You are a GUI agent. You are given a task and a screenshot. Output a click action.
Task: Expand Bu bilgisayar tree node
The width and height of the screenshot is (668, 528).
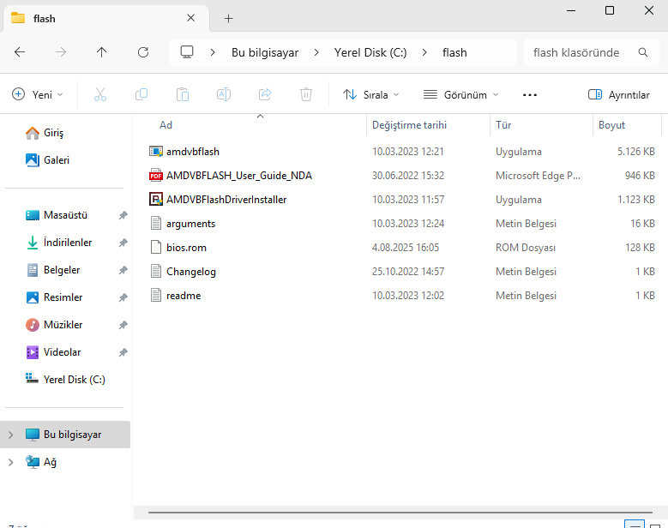point(10,435)
